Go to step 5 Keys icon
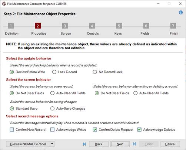The height and width of the screenshot is (150, 186). click(x=119, y=26)
